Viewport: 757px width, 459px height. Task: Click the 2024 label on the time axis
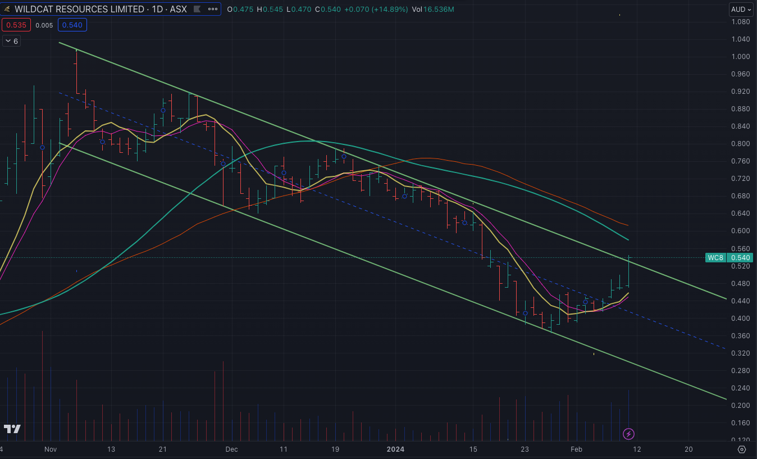coord(395,449)
